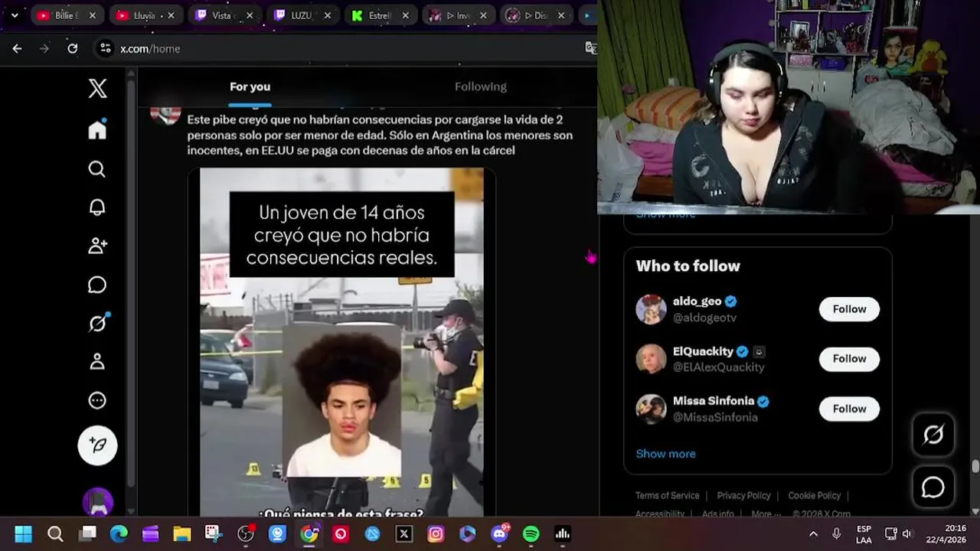Open Profile icon in sidebar
The image size is (980, 551).
pos(97,361)
